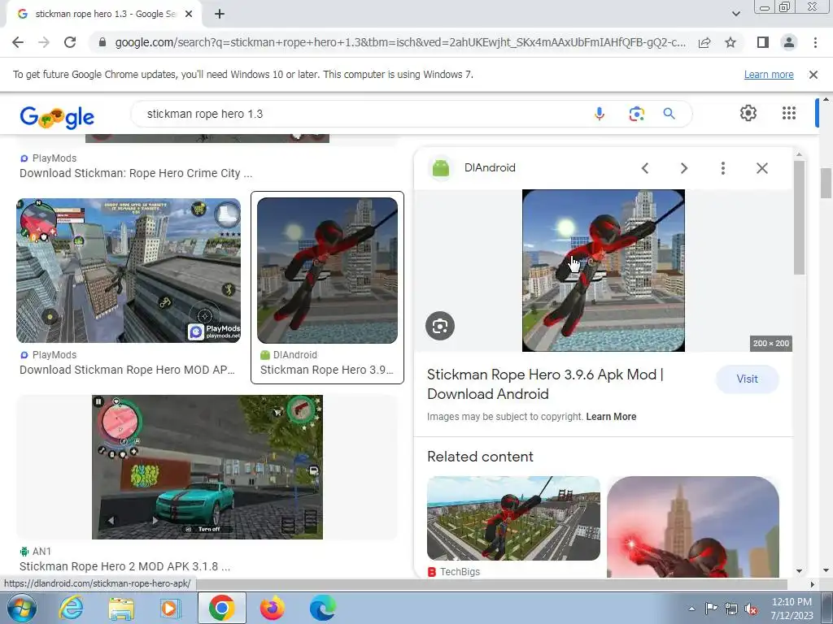Viewport: 833px width, 624px height.
Task: Open more options in preview panel
Action: click(x=722, y=168)
